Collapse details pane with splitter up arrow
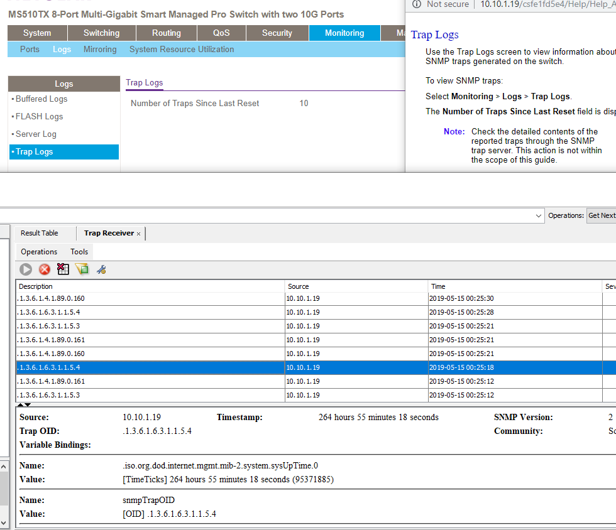616x530 pixels. pyautogui.click(x=20, y=404)
